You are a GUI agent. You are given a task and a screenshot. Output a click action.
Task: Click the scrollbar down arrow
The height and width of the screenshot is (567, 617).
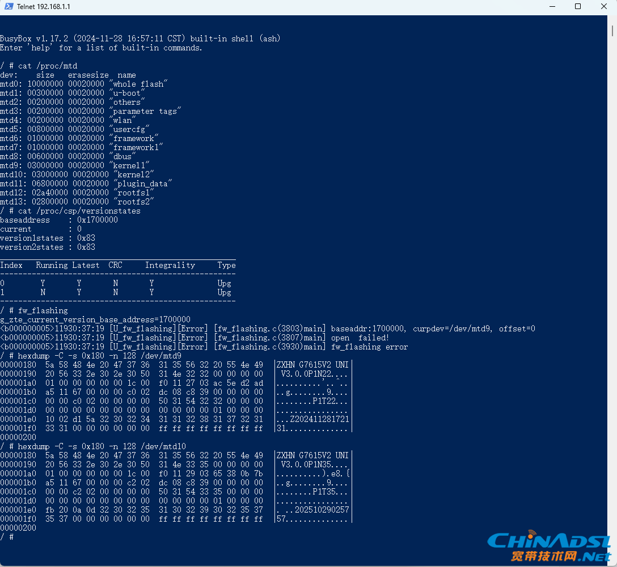(x=613, y=562)
